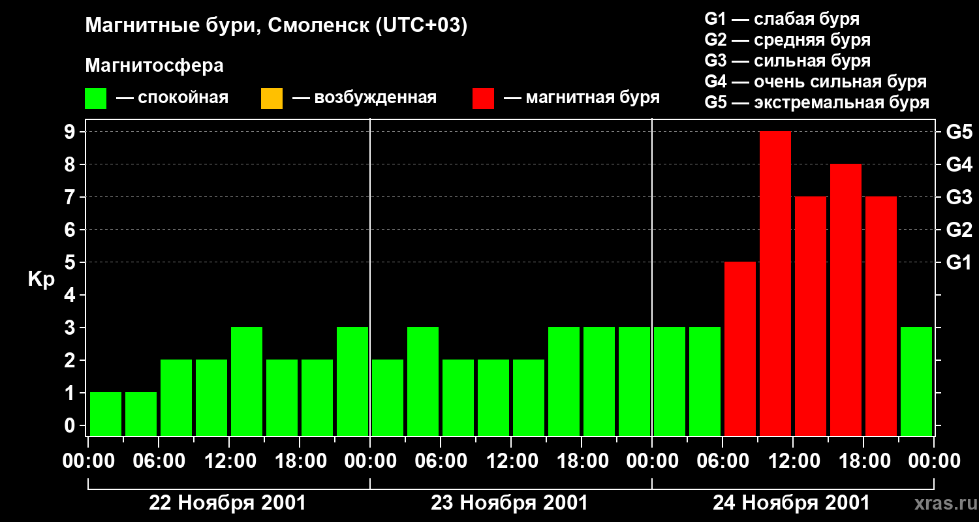Click the Kp 7 bar starting at 18:00, 24 November
Image resolution: width=979 pixels, height=522 pixels.
tap(881, 316)
